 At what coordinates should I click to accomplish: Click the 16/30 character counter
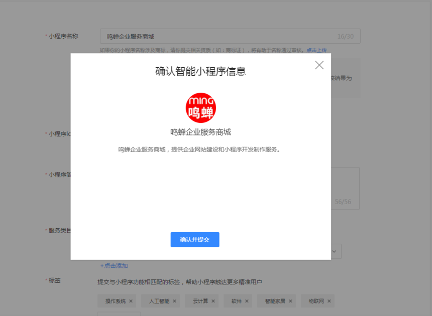pyautogui.click(x=346, y=36)
